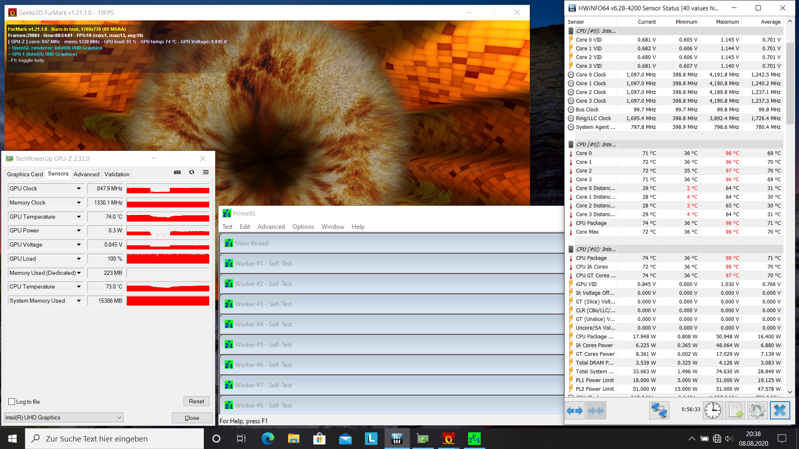Open Prime95 Help menu
799x449 pixels.
358,227
